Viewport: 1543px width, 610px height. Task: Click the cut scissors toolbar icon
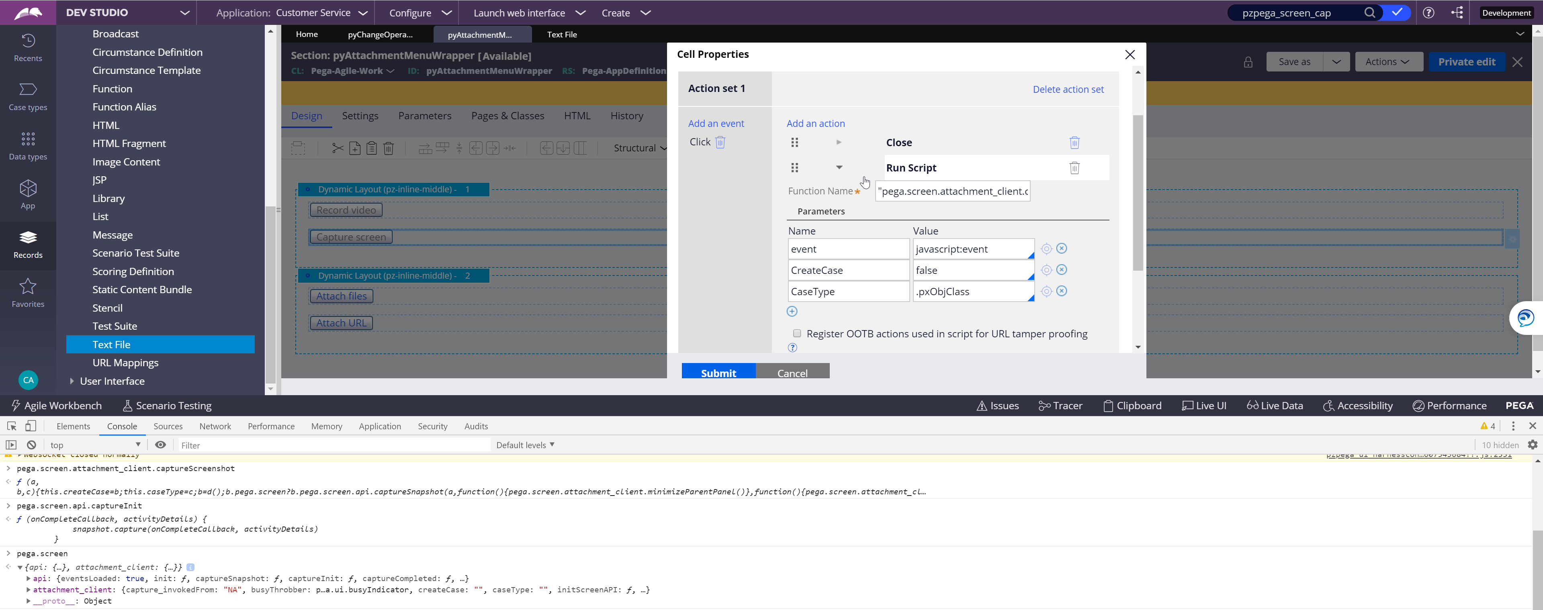click(x=338, y=148)
